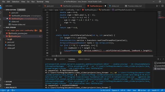Viewport: 165px width, 92px height.
Task: Select TestParallel_preview.java in Open Editors
Action: [x=21, y=16]
